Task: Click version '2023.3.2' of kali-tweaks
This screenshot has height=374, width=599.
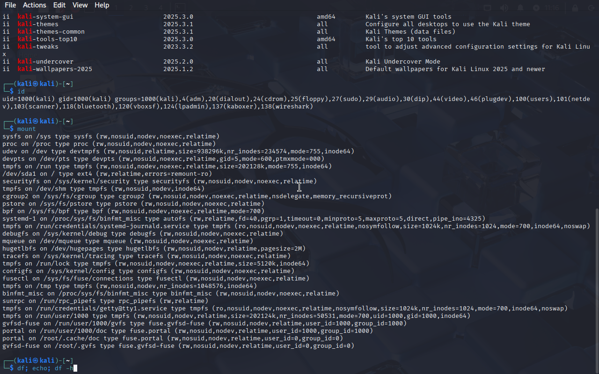Action: [x=178, y=47]
